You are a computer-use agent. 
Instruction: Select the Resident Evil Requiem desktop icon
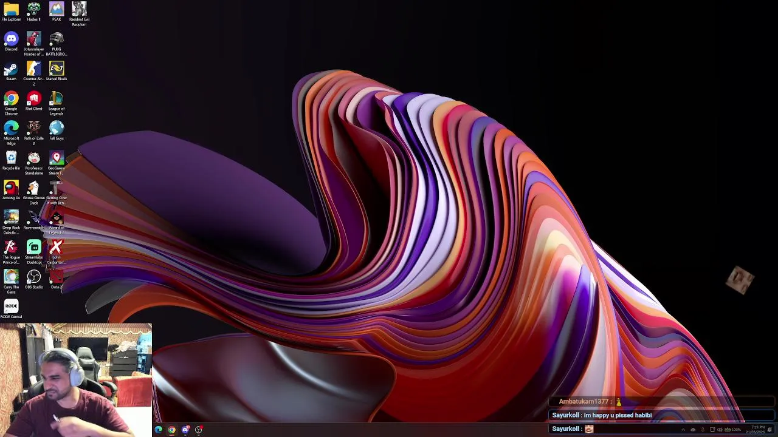point(79,13)
